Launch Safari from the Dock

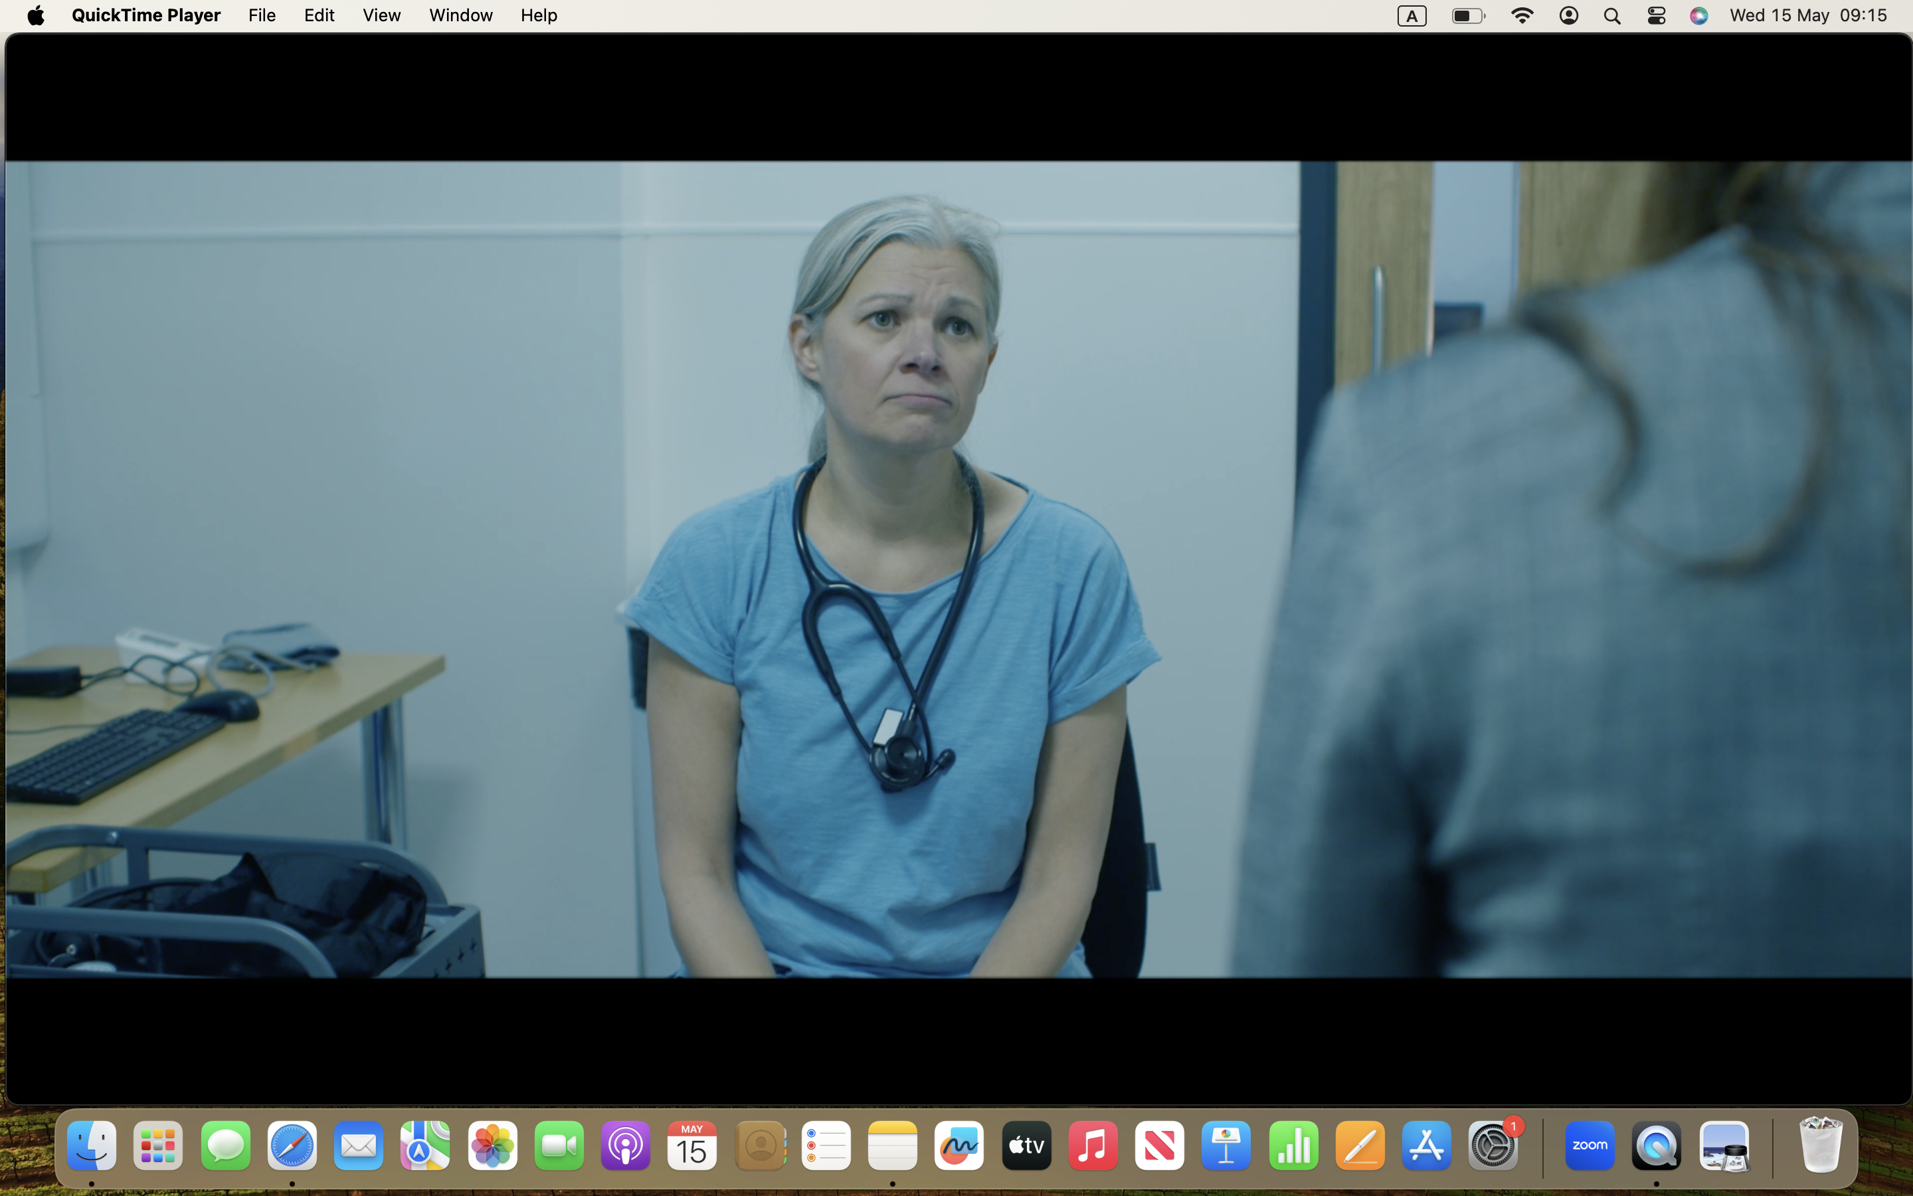click(292, 1146)
